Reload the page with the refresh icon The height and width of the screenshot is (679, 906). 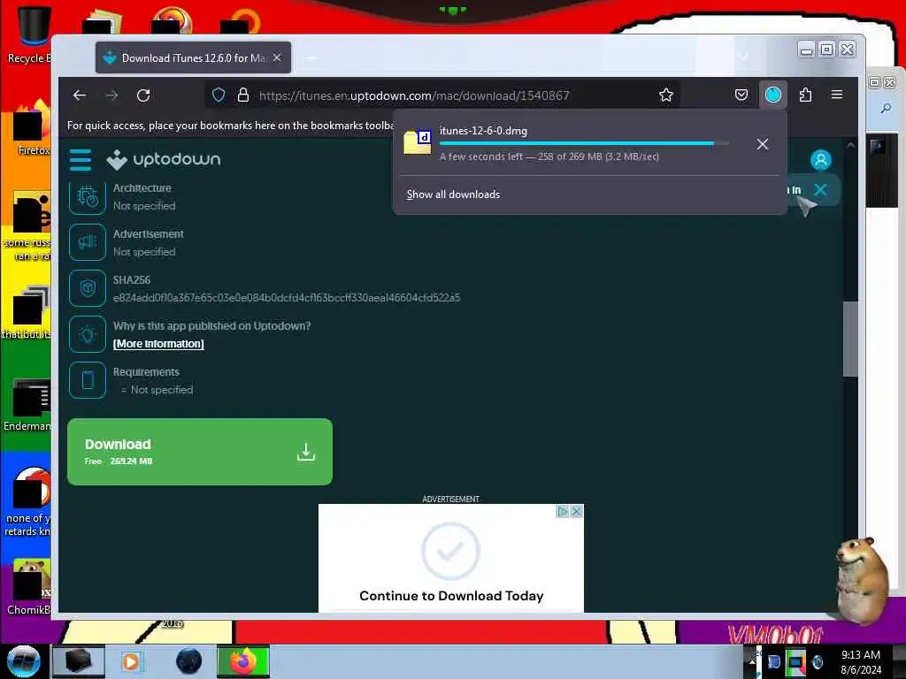click(x=143, y=95)
